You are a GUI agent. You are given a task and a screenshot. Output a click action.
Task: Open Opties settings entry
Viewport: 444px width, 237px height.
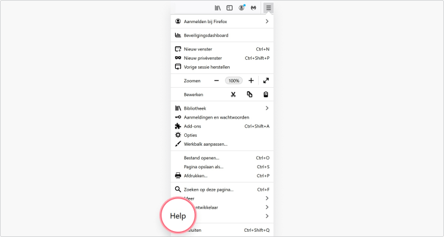pyautogui.click(x=222, y=135)
